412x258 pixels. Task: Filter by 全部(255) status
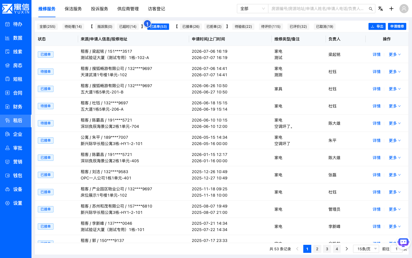point(47,27)
